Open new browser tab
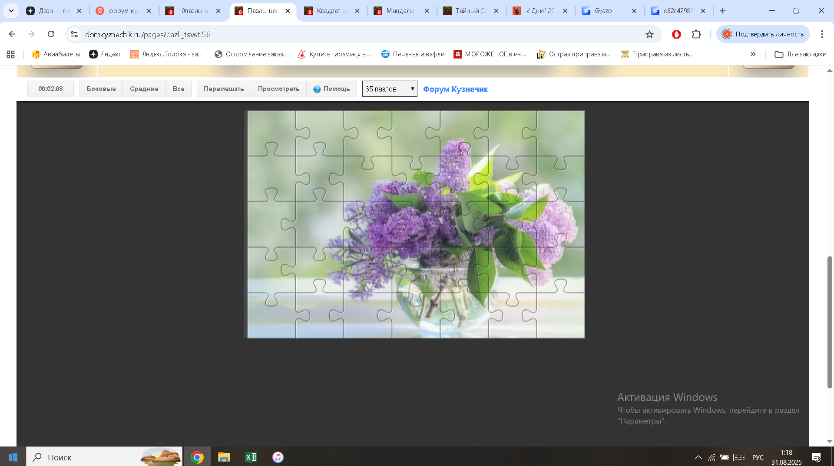The width and height of the screenshot is (834, 466). [x=723, y=11]
